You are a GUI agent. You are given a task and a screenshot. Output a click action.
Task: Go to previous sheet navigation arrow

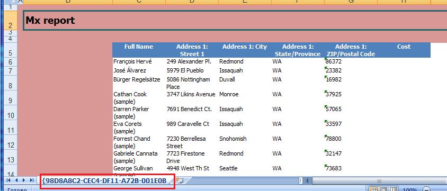coord(16,180)
